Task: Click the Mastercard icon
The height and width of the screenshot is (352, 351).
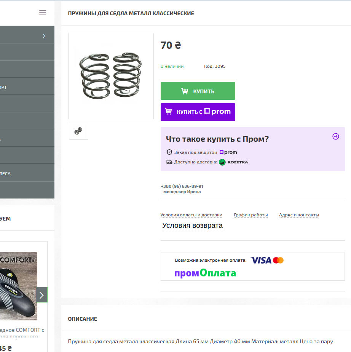Action: (x=278, y=260)
